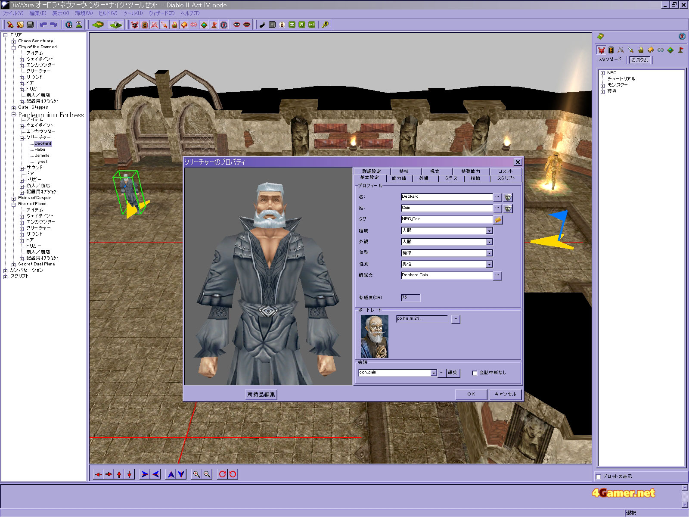Image resolution: width=689 pixels, height=517 pixels.
Task: Click the Redo arrow in the toolbar
Action: click(53, 25)
